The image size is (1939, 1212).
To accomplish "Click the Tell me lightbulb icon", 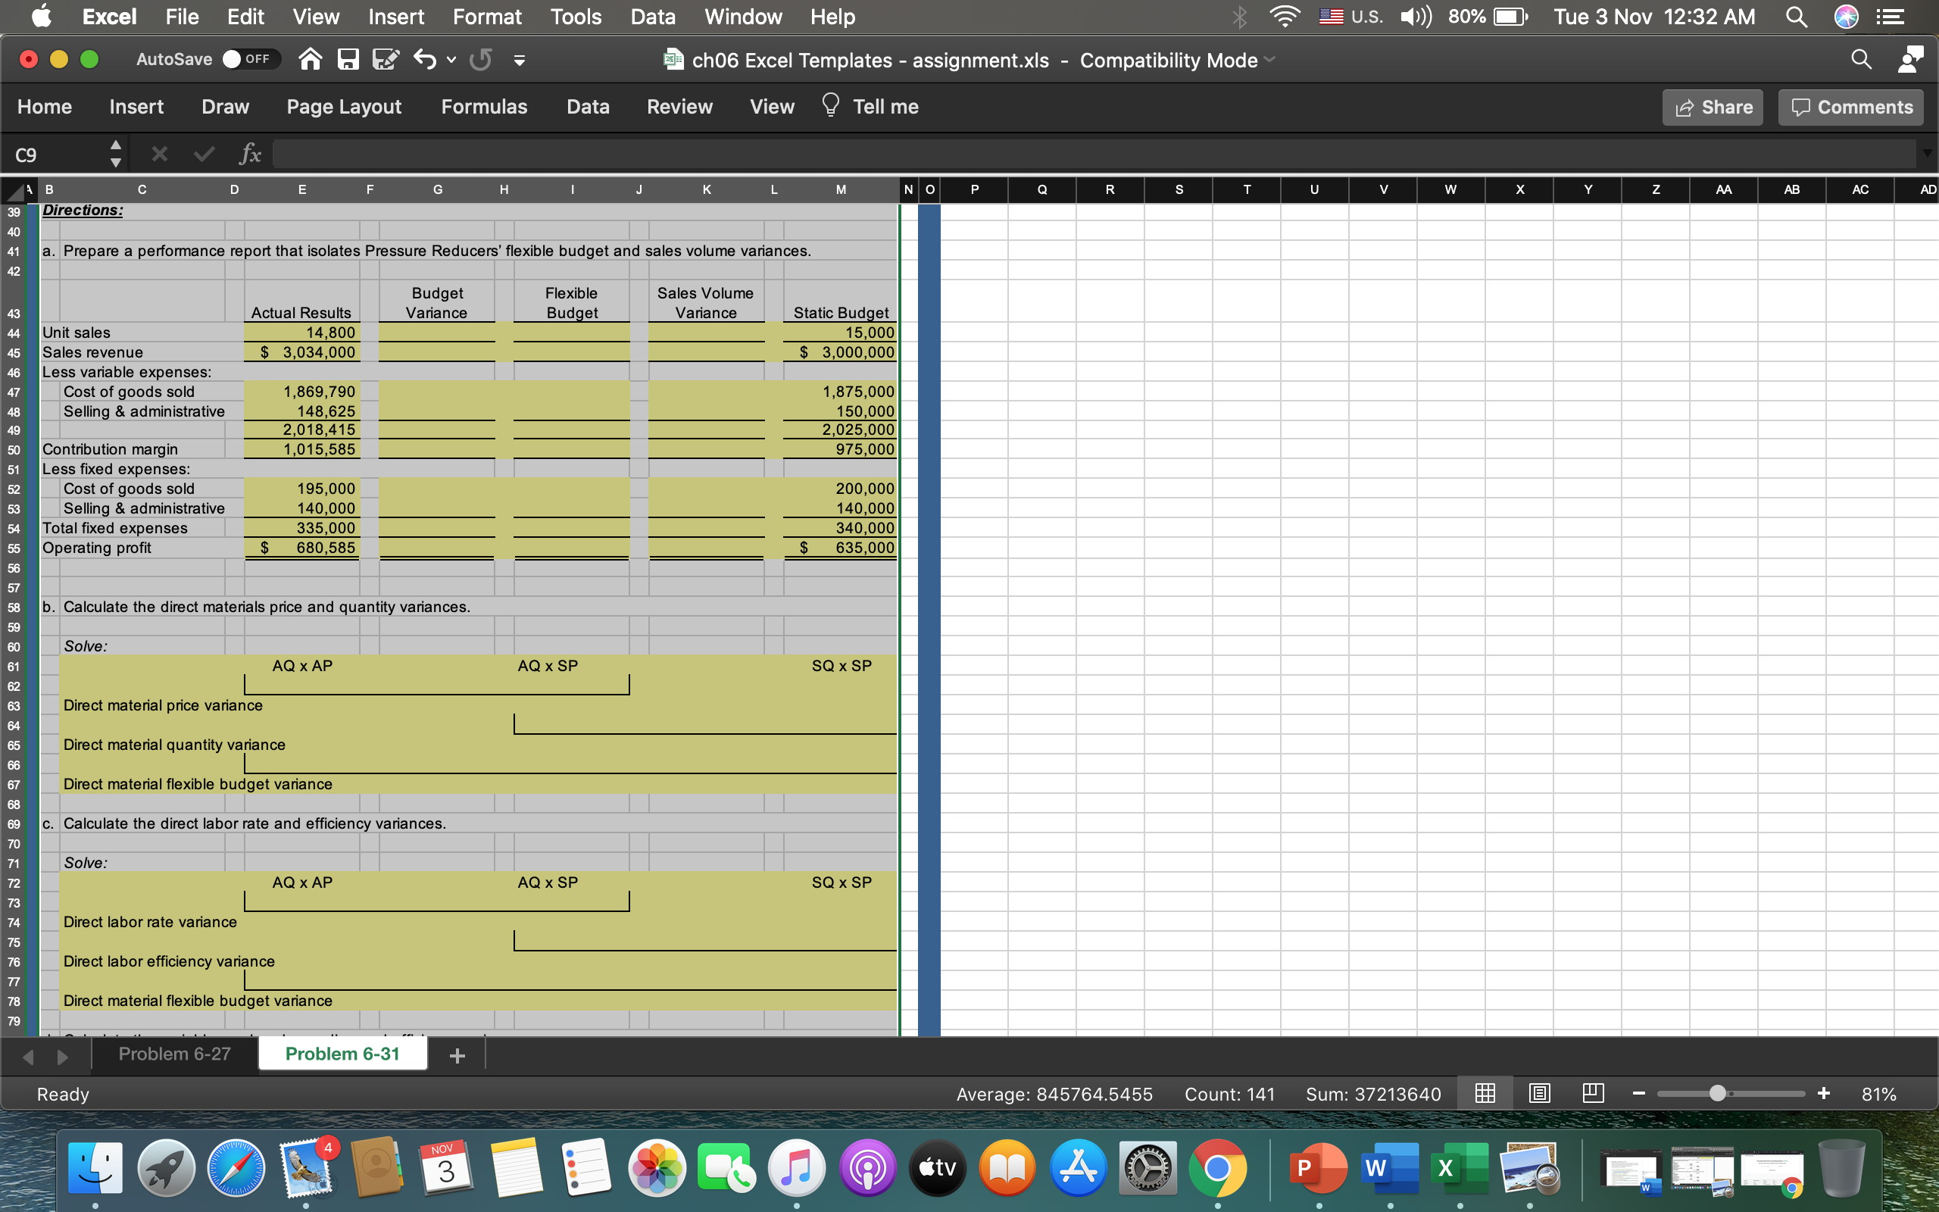I will pos(830,105).
